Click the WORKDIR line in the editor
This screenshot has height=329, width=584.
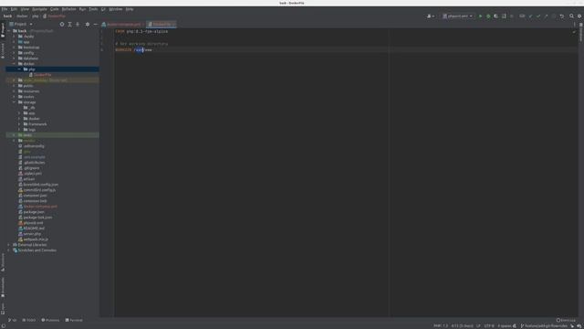pos(134,50)
